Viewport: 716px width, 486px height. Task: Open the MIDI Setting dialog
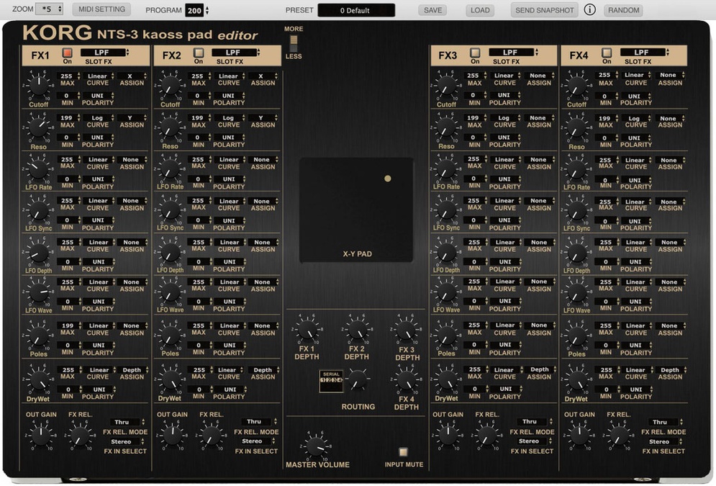coord(101,9)
